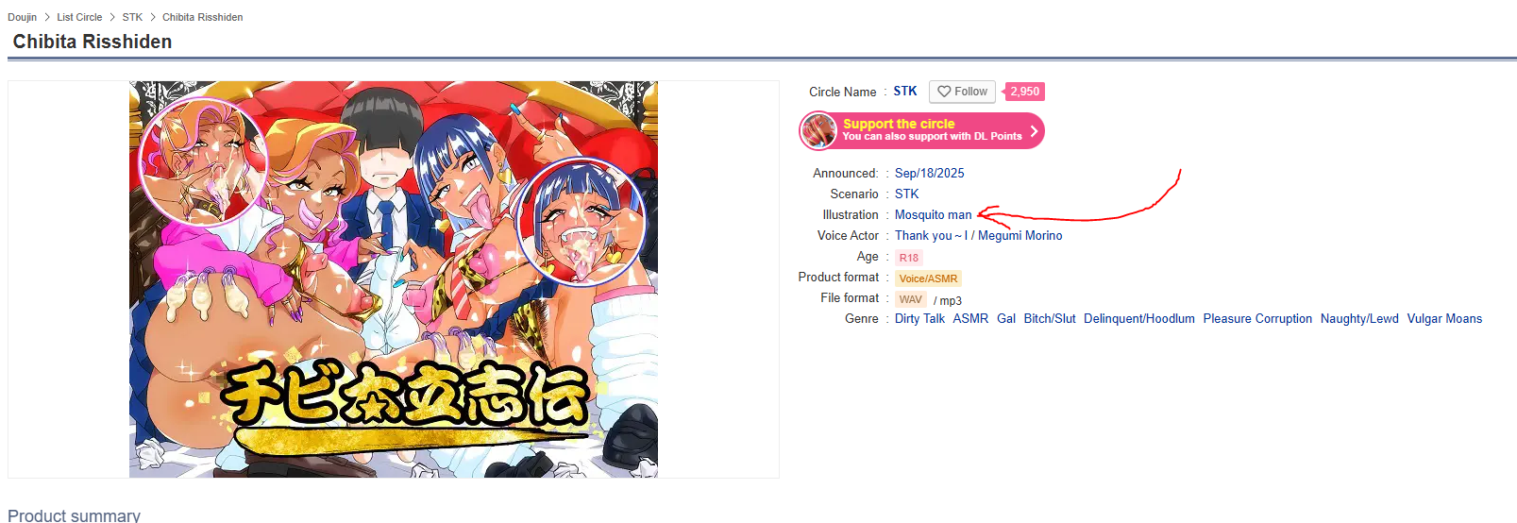Click the STK circle name link
Image resolution: width=1517 pixels, height=523 pixels.
tap(905, 92)
